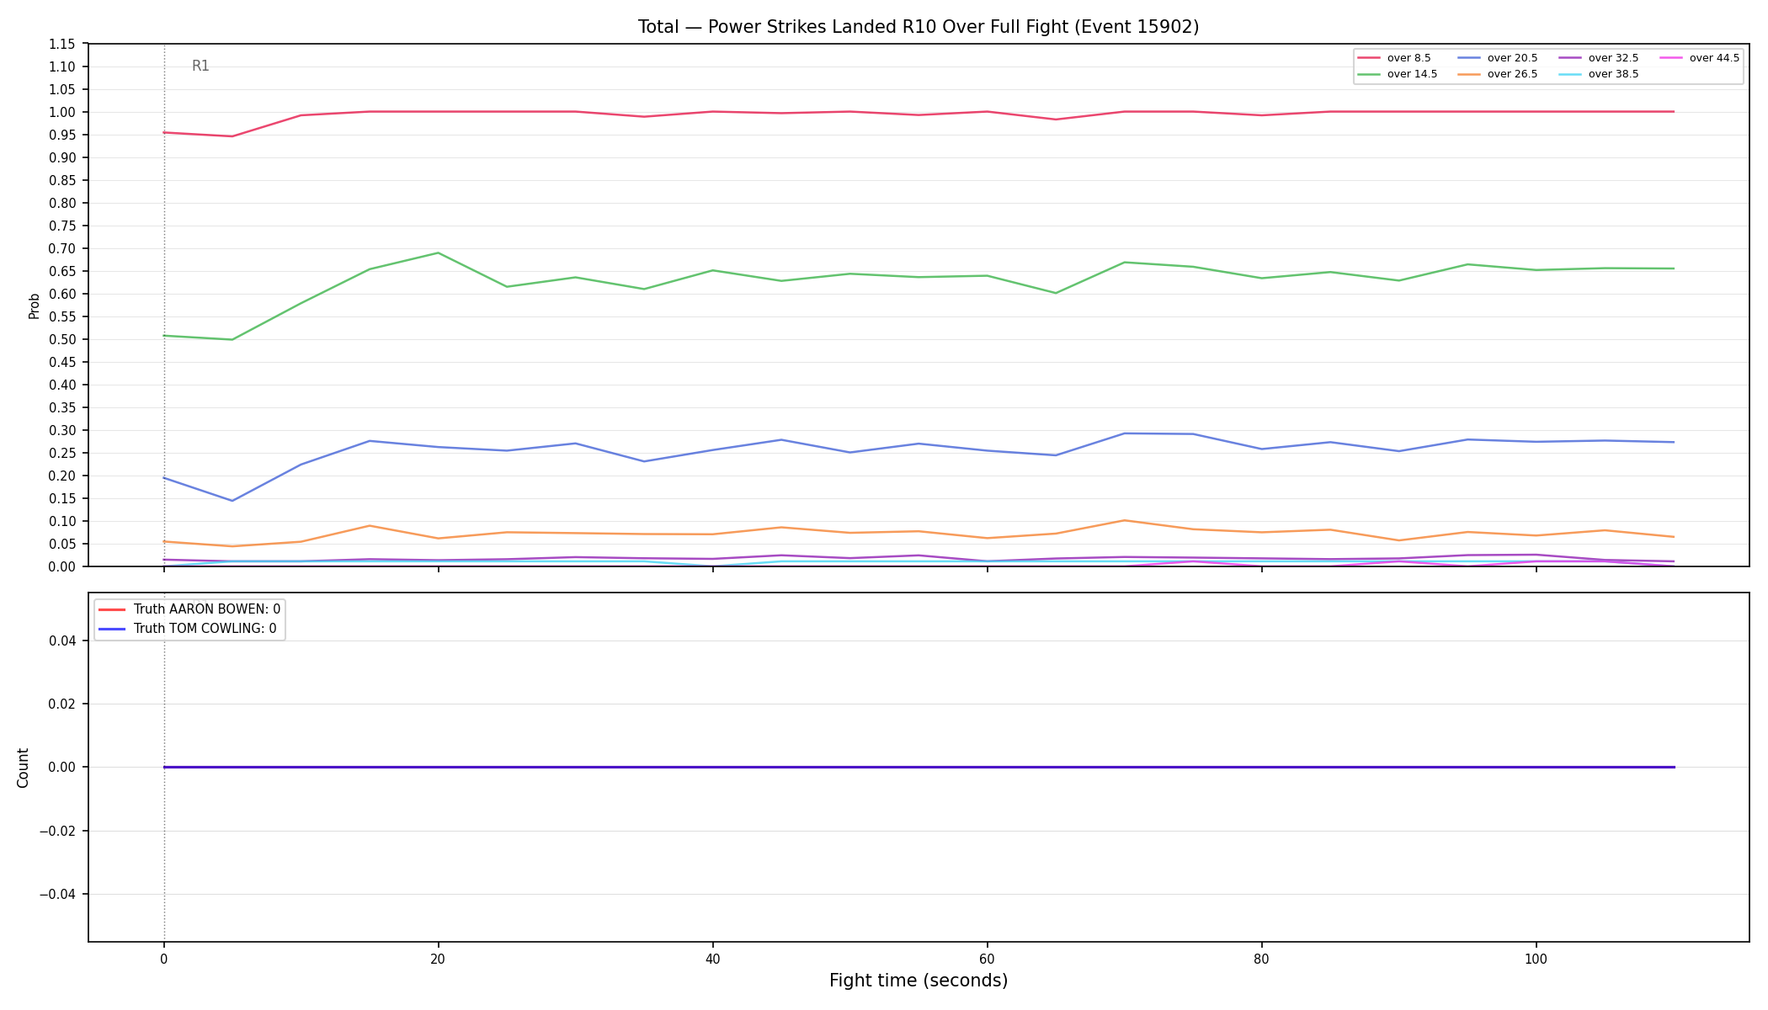The image size is (1768, 1010).
Task: Click the x-axis tick label 20
Action: (438, 959)
